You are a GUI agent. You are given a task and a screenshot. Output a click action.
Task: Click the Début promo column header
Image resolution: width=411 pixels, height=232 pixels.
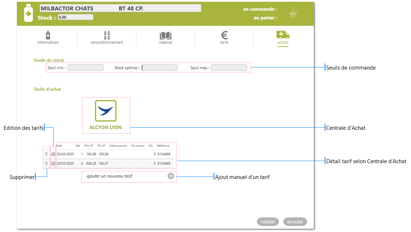pos(118,146)
